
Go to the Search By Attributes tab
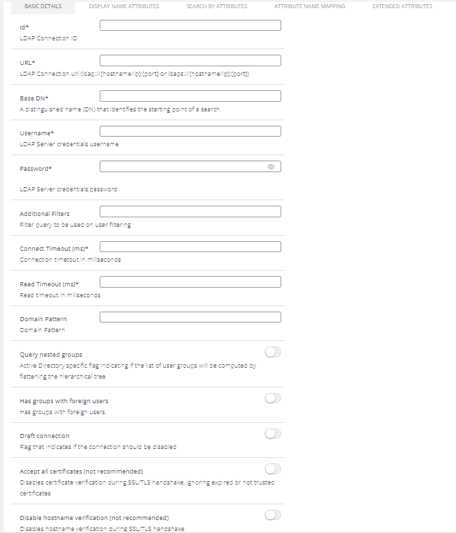click(x=216, y=6)
